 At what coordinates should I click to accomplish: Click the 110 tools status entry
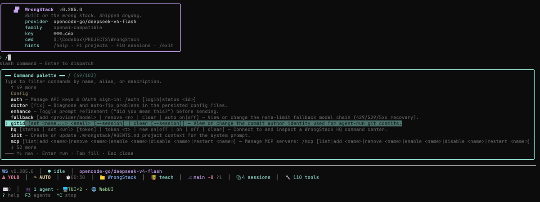[302, 177]
